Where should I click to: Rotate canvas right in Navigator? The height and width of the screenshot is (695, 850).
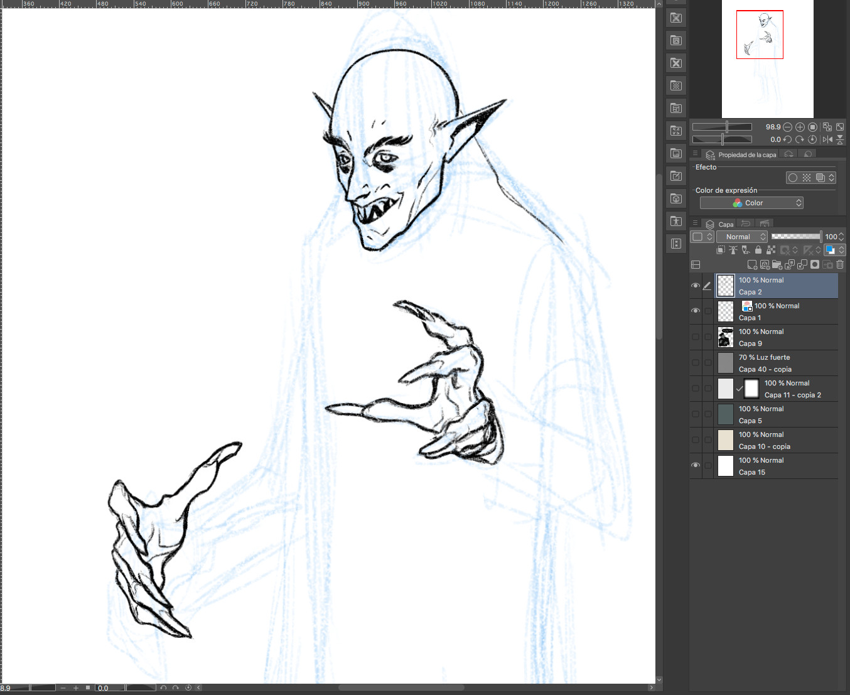tap(800, 139)
